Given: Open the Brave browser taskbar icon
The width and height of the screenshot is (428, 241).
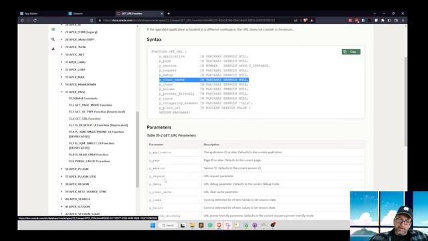Looking at the screenshot, I should [219, 225].
